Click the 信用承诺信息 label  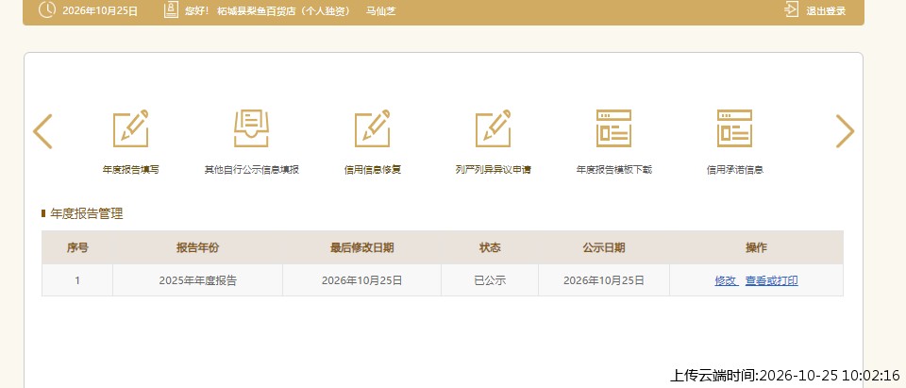pos(734,170)
